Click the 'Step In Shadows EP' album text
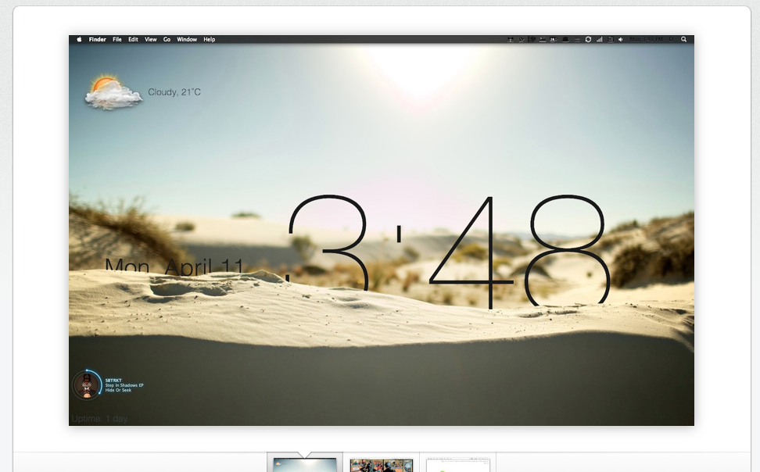The image size is (760, 472). pyautogui.click(x=124, y=385)
